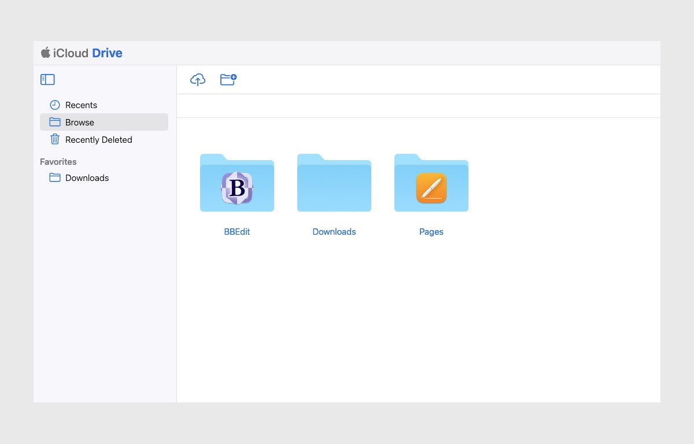Create a new folder with toolbar icon
This screenshot has height=444, width=694.
[228, 80]
